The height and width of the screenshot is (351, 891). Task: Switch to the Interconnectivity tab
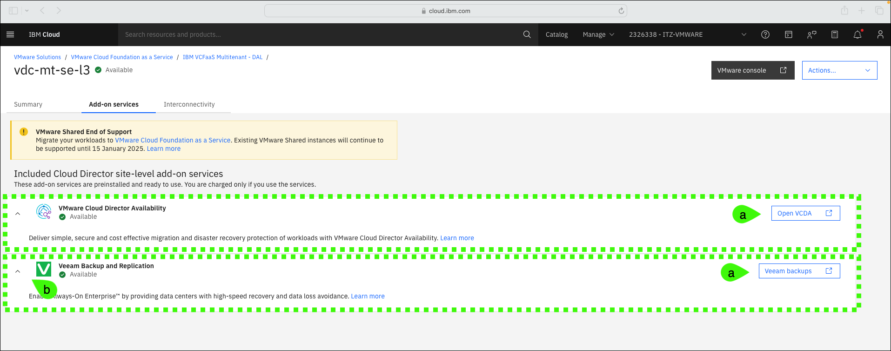coord(189,104)
